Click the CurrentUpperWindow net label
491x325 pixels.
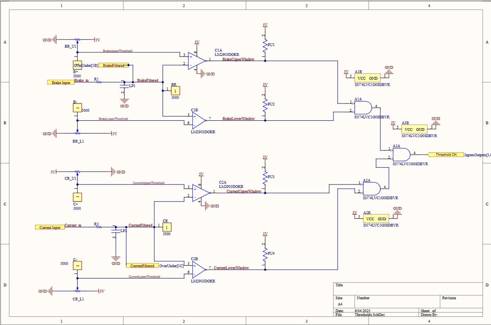(x=244, y=191)
